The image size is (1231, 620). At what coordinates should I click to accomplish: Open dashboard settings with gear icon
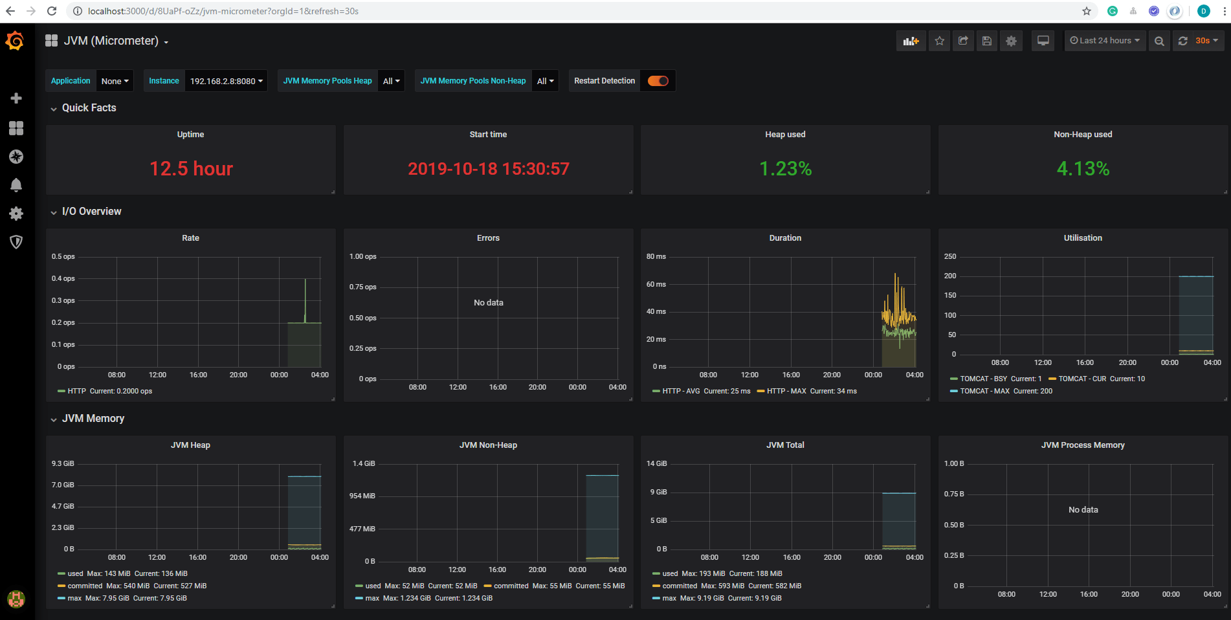pos(1011,40)
